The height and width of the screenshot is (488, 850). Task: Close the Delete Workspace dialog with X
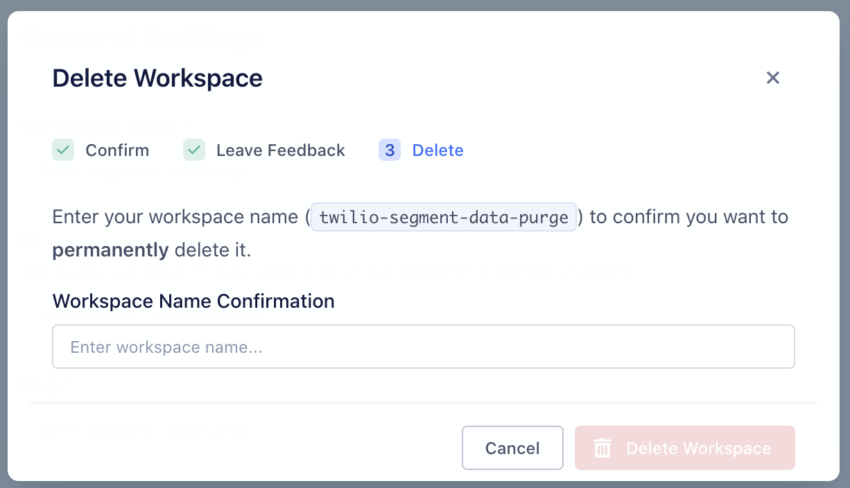tap(773, 78)
